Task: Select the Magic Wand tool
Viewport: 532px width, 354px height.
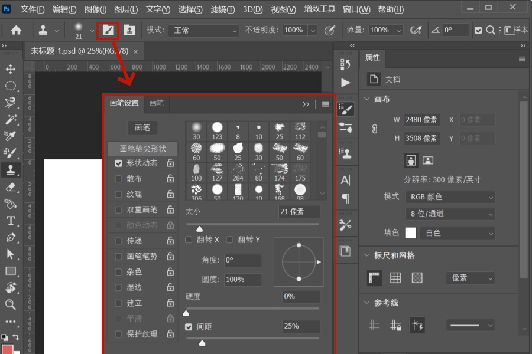Action: click(x=10, y=119)
